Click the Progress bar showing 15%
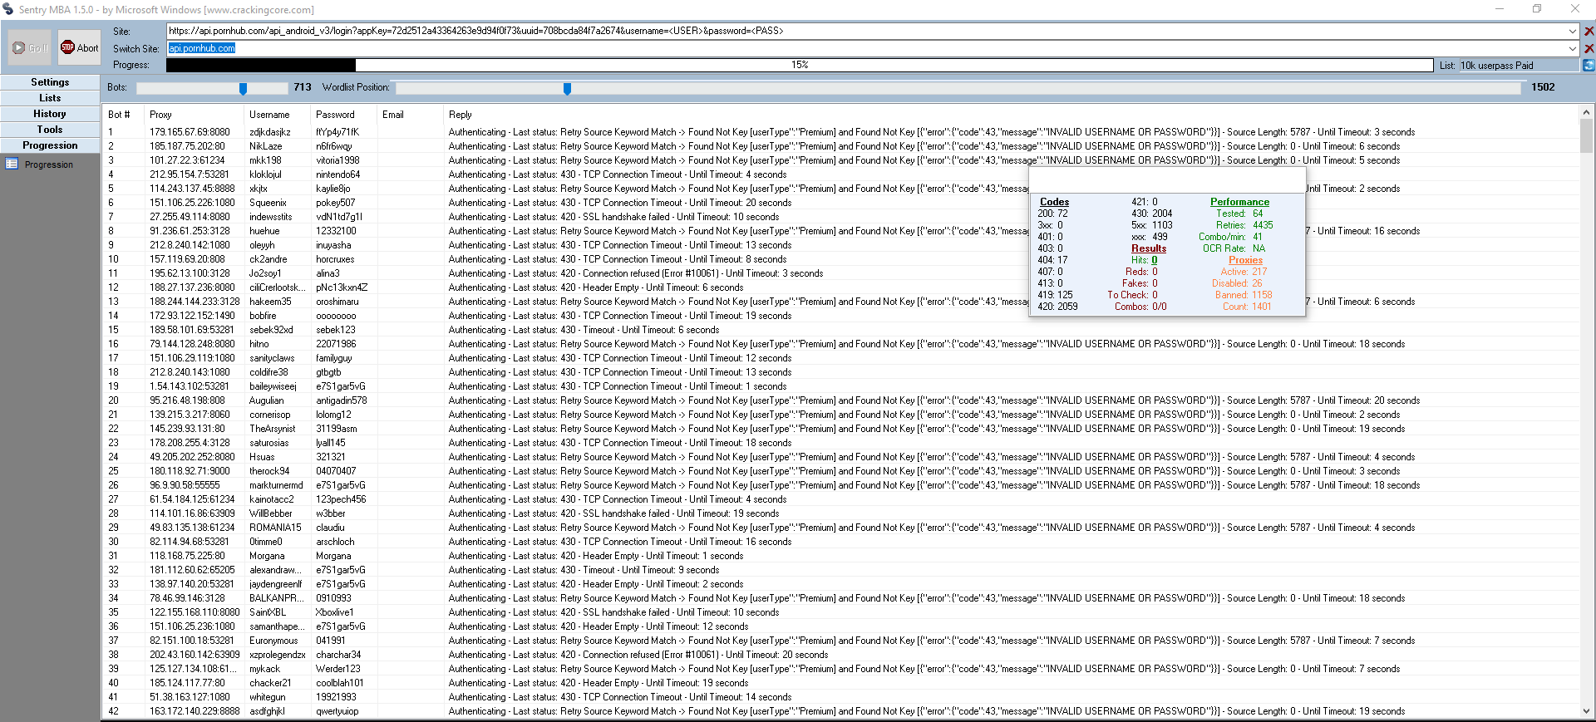 (800, 65)
